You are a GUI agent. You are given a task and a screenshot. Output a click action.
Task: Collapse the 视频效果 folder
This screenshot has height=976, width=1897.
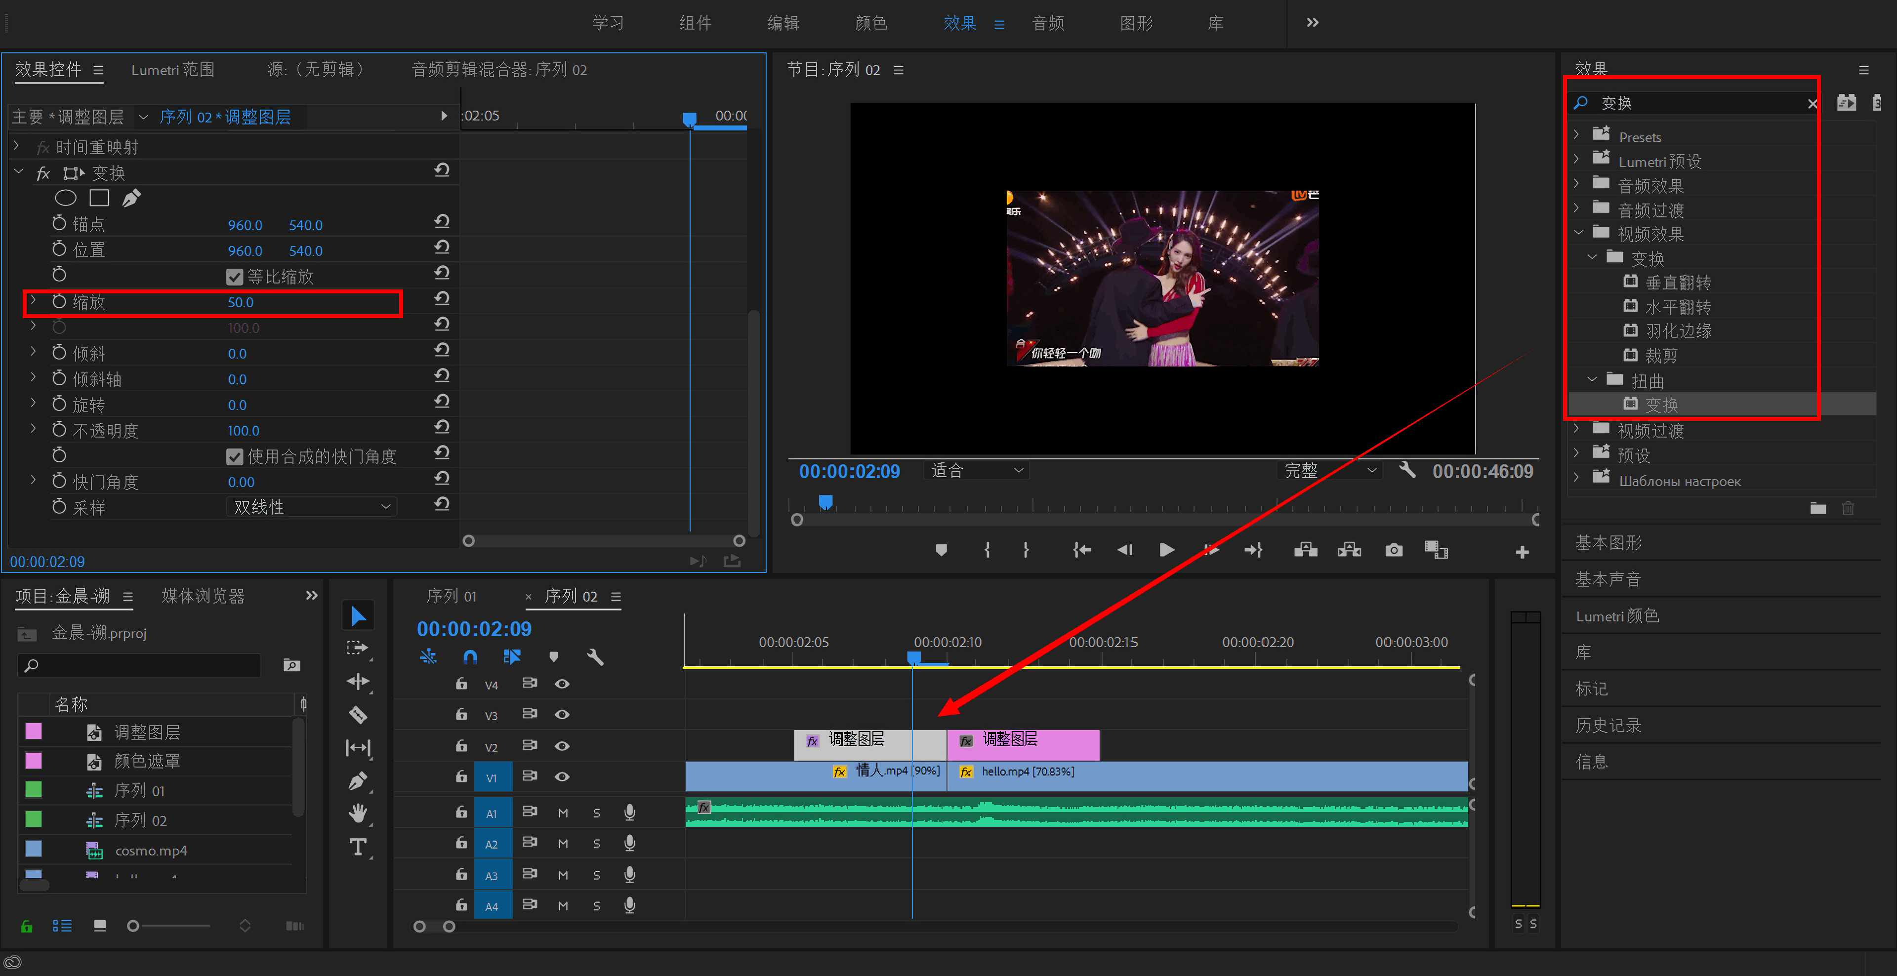1577,233
